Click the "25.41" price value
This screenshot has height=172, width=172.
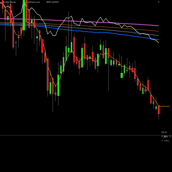(x=164, y=132)
